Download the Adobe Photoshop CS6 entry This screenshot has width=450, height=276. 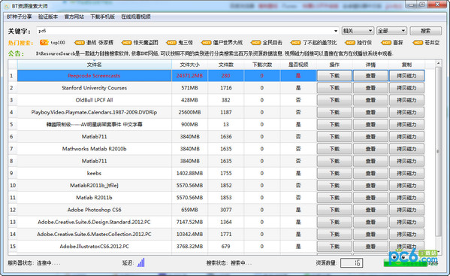334,210
